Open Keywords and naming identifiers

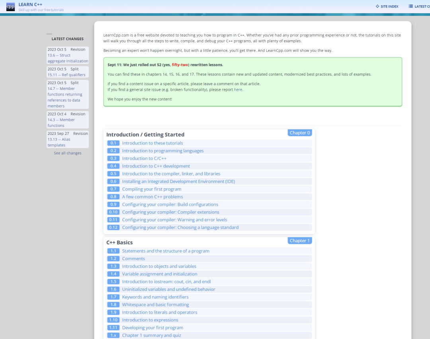click(x=155, y=297)
